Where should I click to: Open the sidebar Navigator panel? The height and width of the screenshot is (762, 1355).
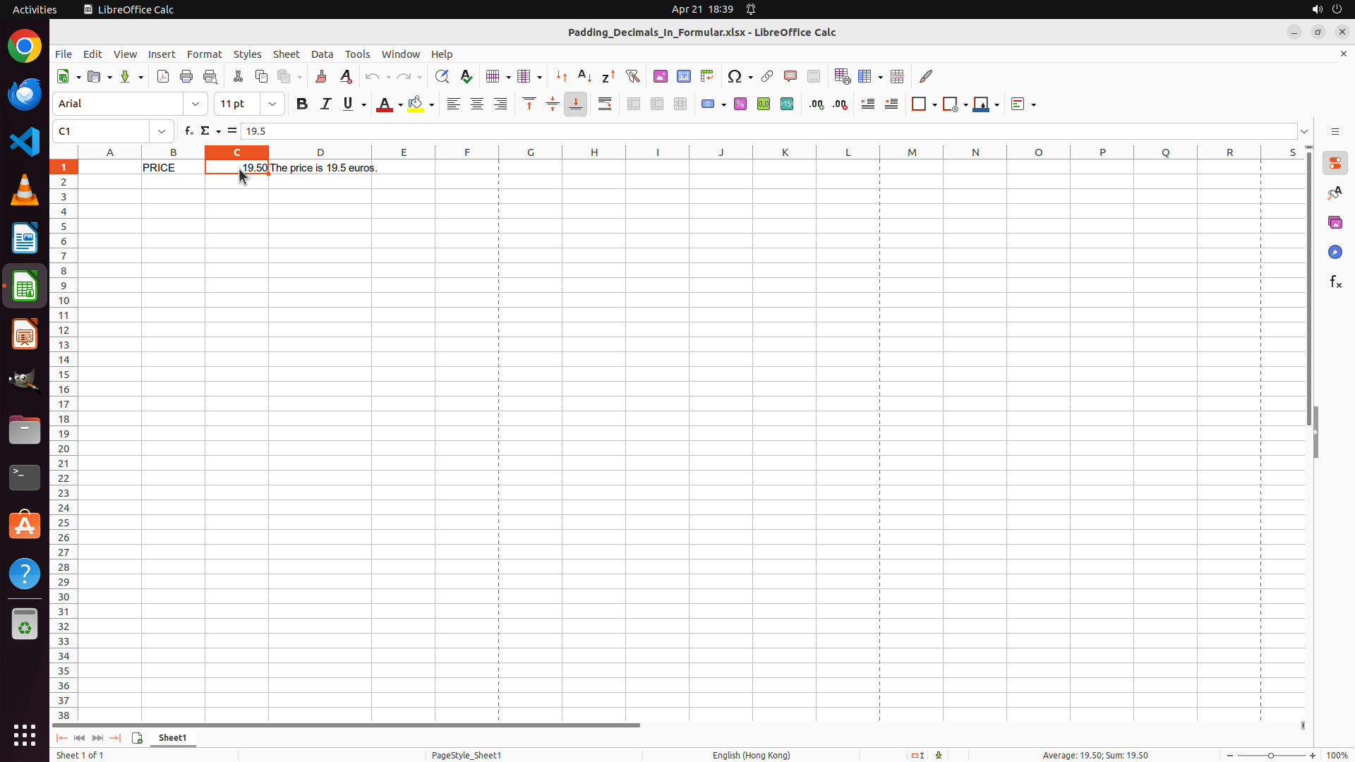(1335, 252)
